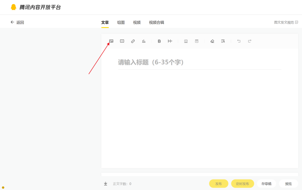Viewport: 302px width, 190px height.
Task: Select the 视频合辑 tab
Action: click(156, 22)
